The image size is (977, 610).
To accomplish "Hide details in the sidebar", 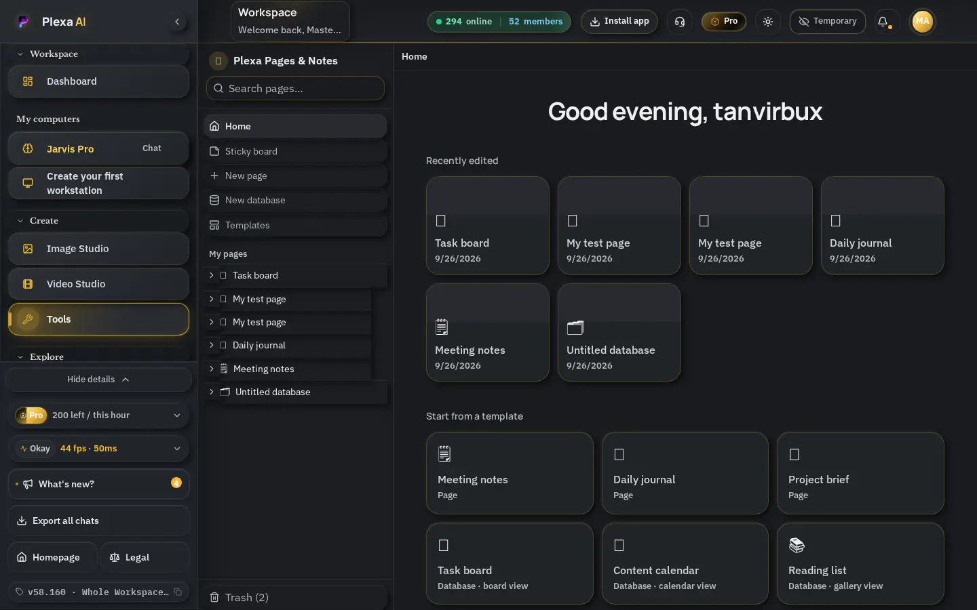I will 98,380.
